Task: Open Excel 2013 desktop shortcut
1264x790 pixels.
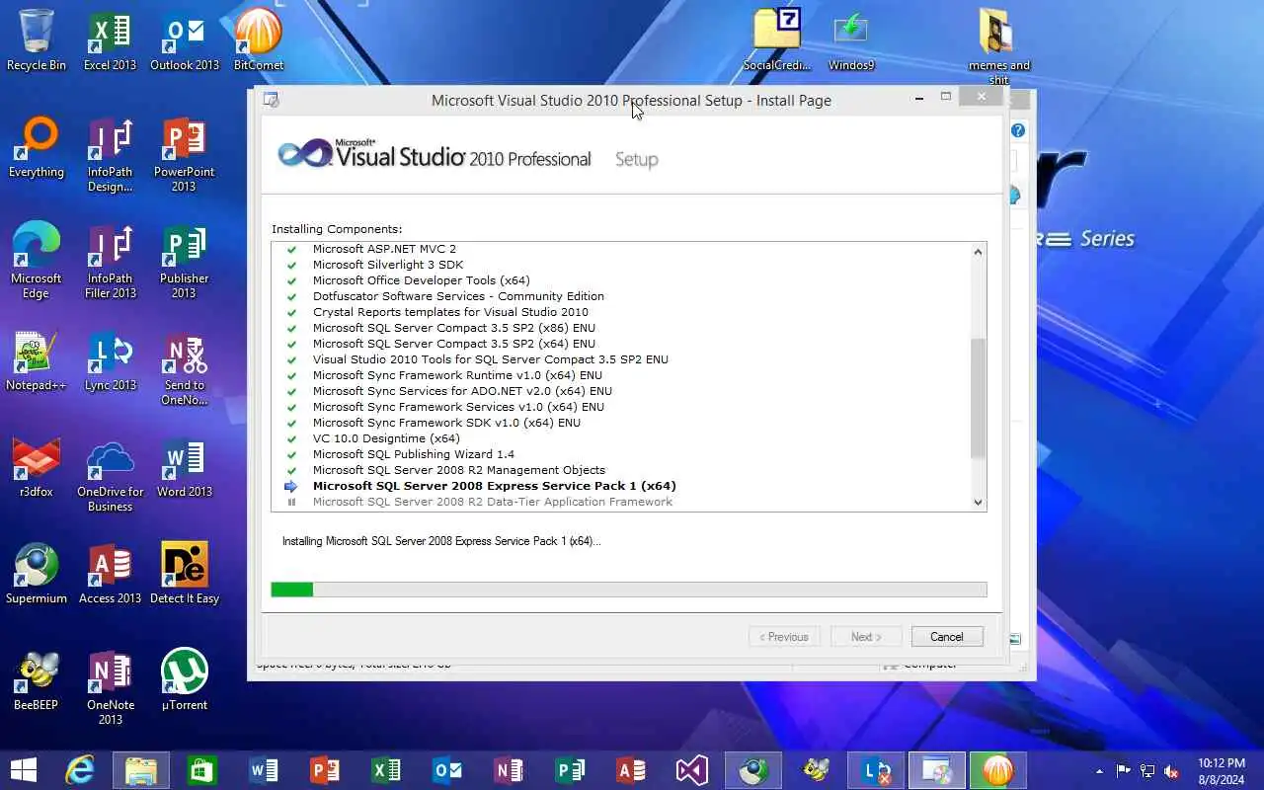Action: click(x=110, y=39)
